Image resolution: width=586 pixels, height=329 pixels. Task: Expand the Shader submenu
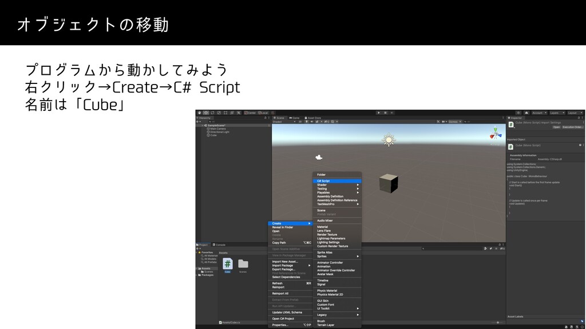pyautogui.click(x=337, y=184)
